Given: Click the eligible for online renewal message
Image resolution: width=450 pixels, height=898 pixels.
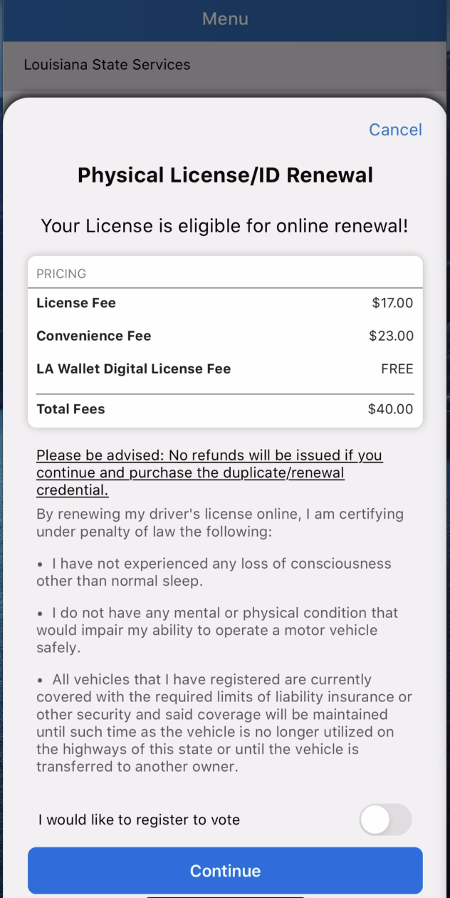Looking at the screenshot, I should click(x=225, y=227).
